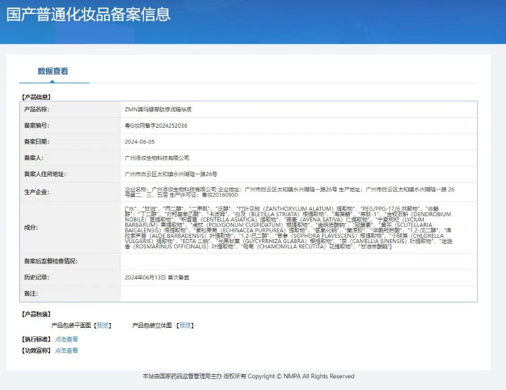Click the 预览 link for 产品包装平面图
This screenshot has height=390, width=506.
pyautogui.click(x=103, y=325)
